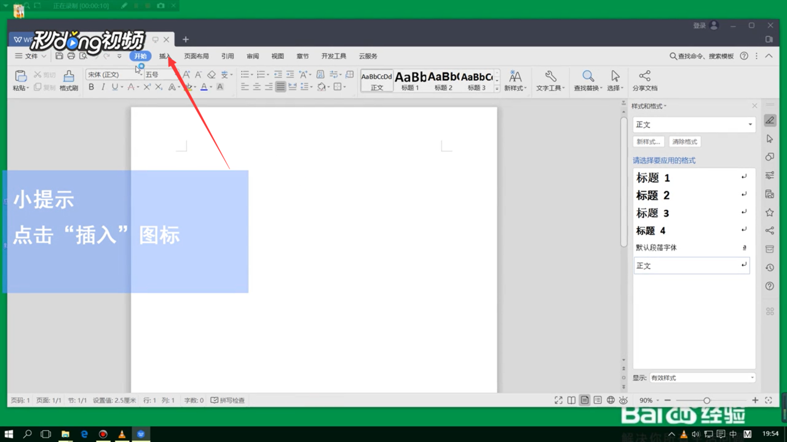Open the 审阅 tab
The height and width of the screenshot is (442, 787).
[253, 56]
